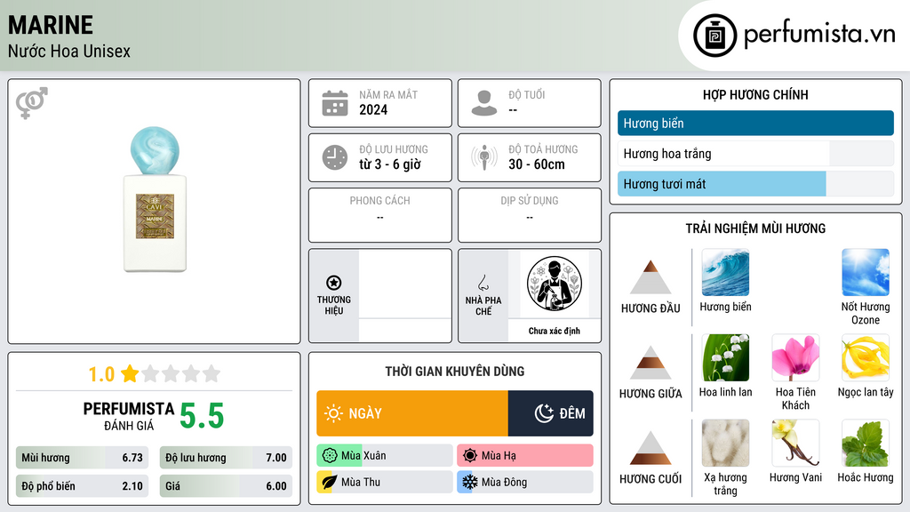Click the clock icon beside Độ lưu hương
Screen dimensions: 910x512
(335, 157)
